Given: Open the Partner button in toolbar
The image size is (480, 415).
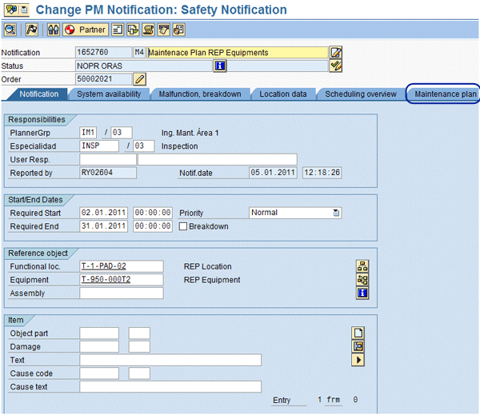Looking at the screenshot, I should [x=85, y=30].
